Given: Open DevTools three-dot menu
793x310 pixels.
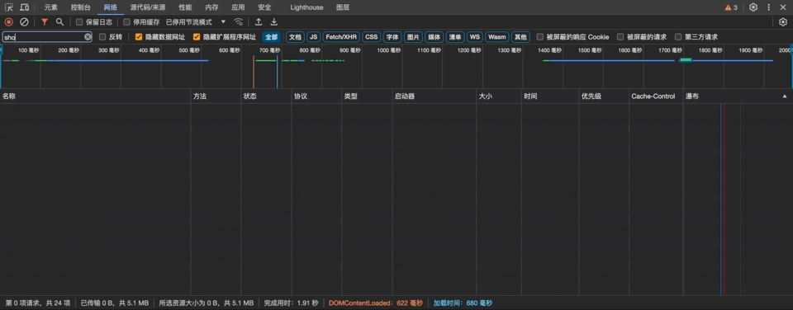Looking at the screenshot, I should 769,7.
